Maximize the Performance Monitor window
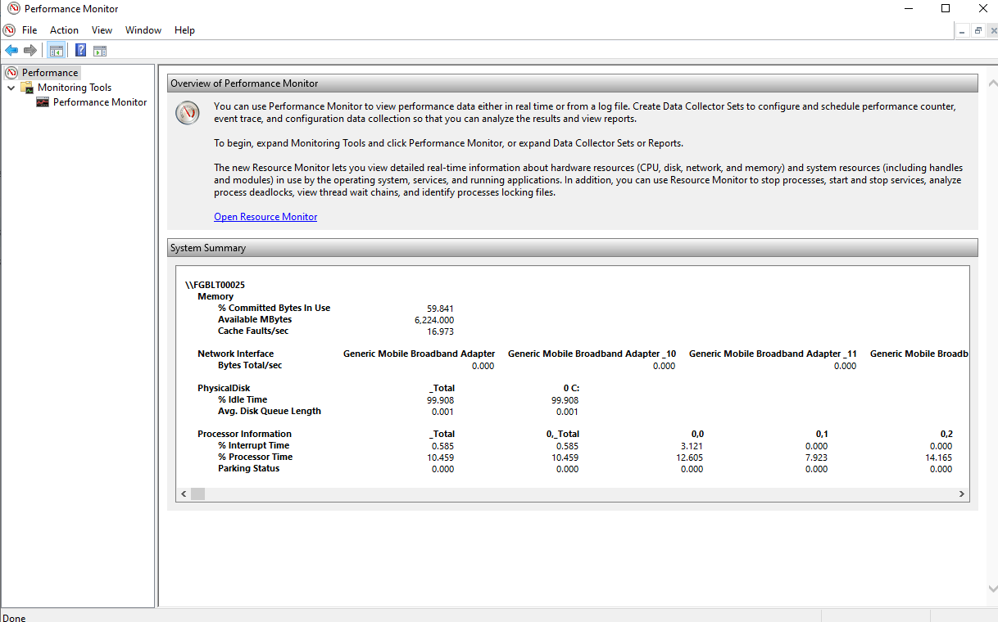 (x=945, y=9)
